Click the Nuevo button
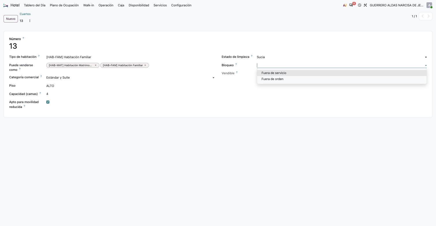The width and height of the screenshot is (436, 226). [x=11, y=19]
